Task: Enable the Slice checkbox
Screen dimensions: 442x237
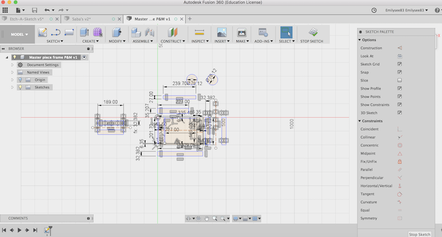Action: coord(399,80)
